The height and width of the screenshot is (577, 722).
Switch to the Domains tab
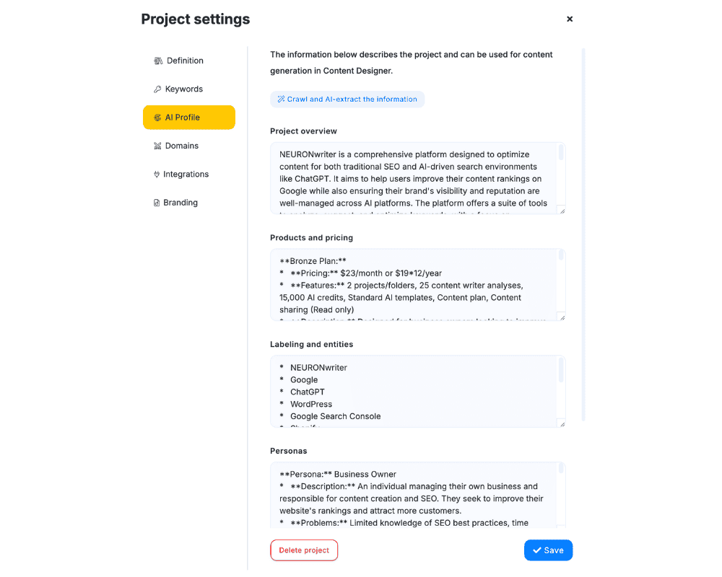(181, 146)
